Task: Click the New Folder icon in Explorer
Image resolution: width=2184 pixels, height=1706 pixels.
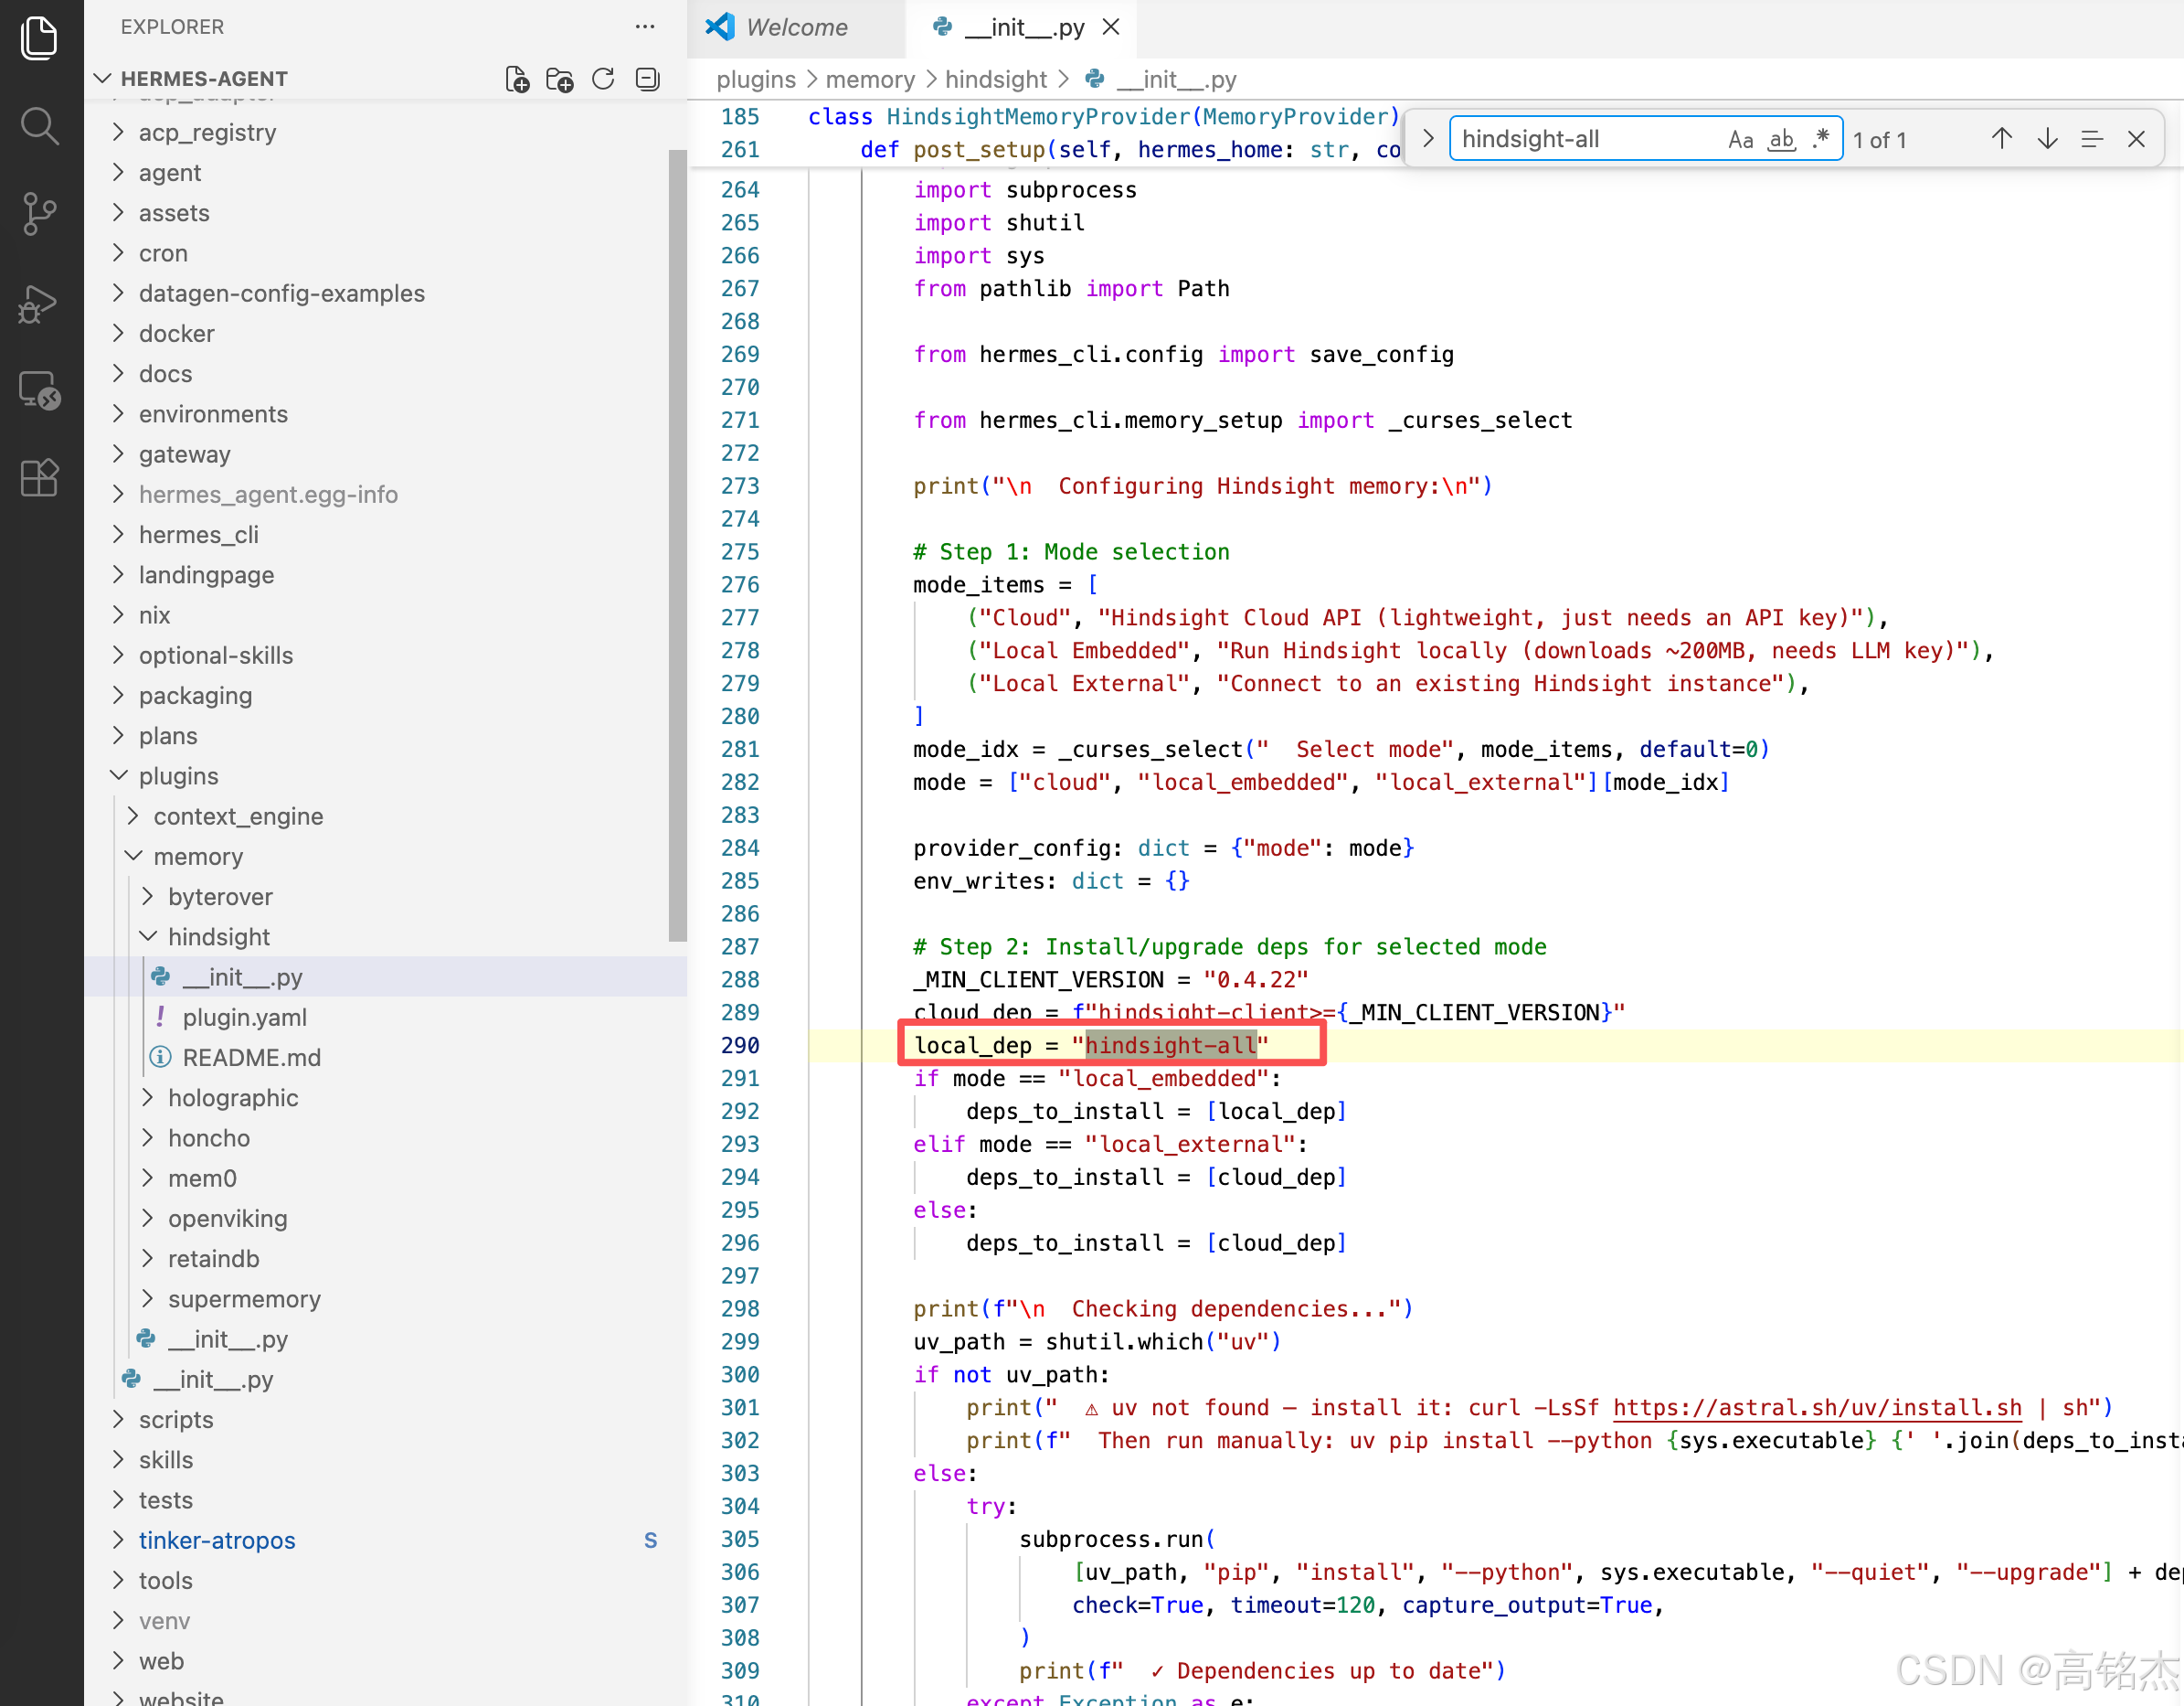Action: (x=560, y=79)
